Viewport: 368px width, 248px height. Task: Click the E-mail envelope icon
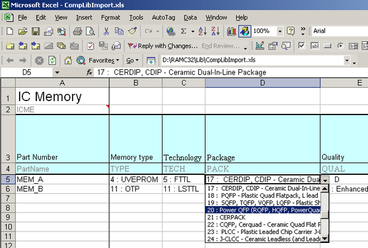[x=48, y=31]
